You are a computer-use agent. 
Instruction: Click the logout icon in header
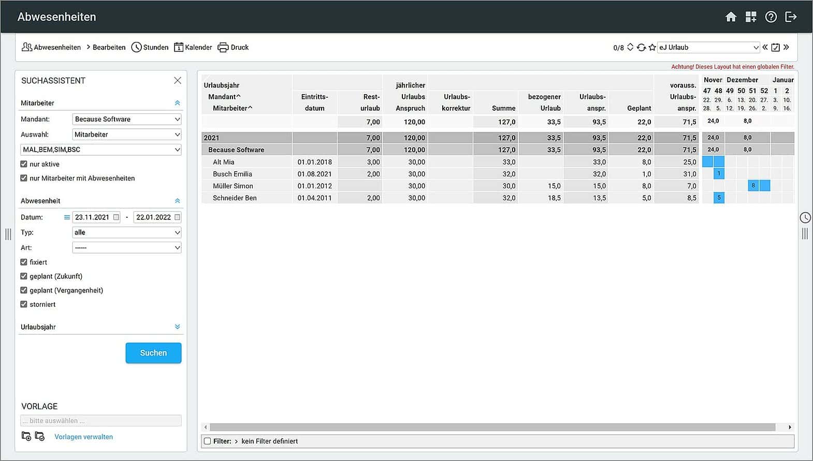click(x=791, y=17)
